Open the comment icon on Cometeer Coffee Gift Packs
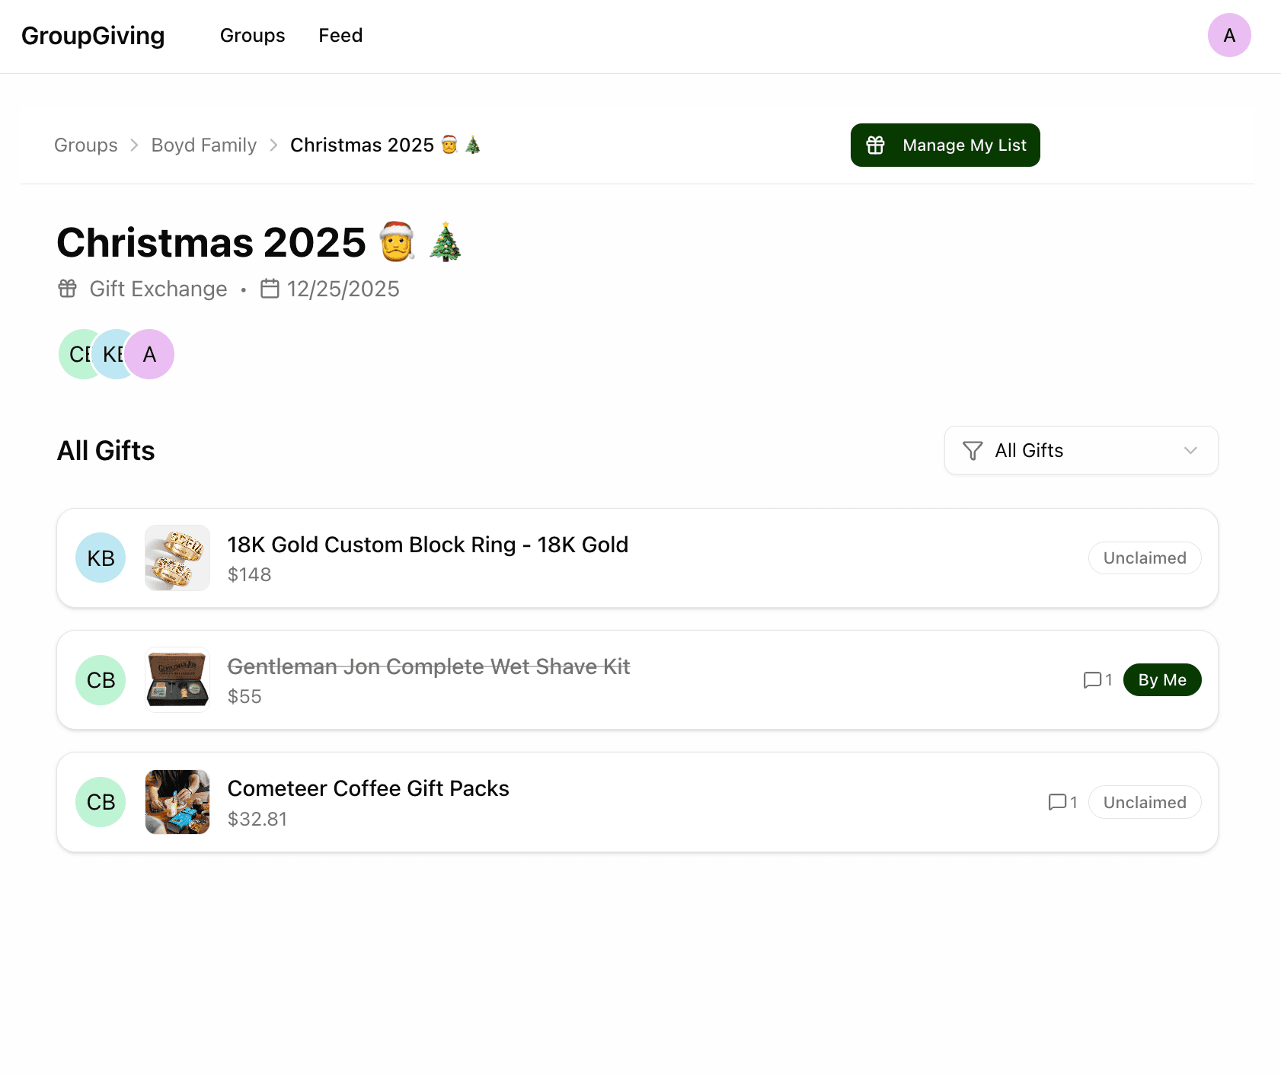Viewport: 1281px width, 1077px height. (1057, 802)
